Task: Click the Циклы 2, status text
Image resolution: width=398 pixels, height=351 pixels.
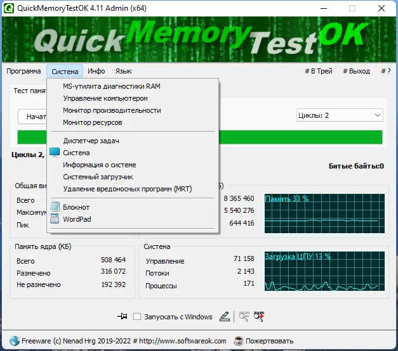Action: (x=28, y=155)
